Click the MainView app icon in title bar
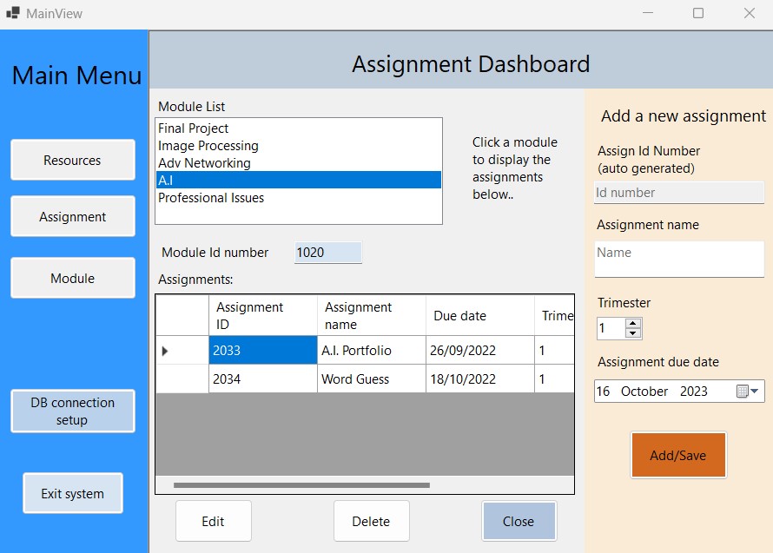The height and width of the screenshot is (553, 773). pyautogui.click(x=13, y=14)
